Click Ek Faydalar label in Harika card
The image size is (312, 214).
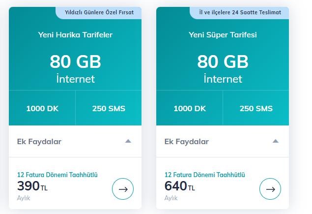point(39,142)
